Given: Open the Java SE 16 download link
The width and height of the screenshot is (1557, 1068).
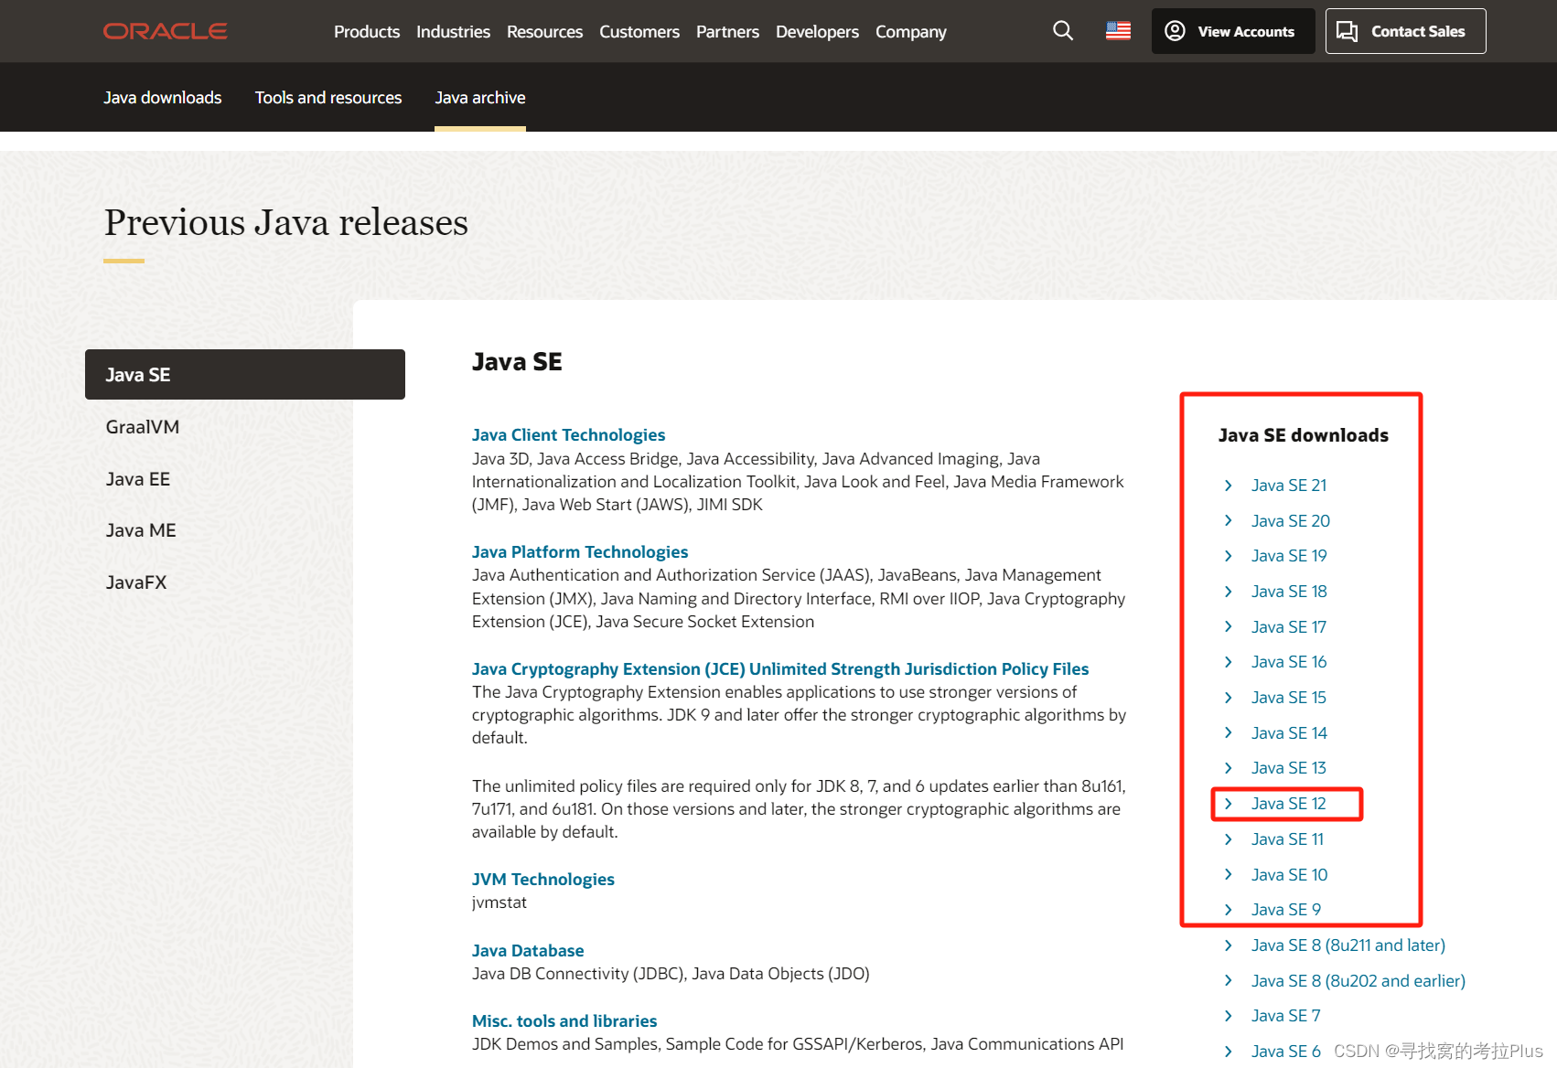Looking at the screenshot, I should pyautogui.click(x=1289, y=662).
